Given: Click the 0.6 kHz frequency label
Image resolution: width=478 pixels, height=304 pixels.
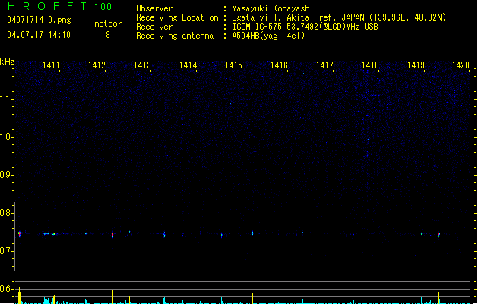Looking at the screenshot, I should (x=6, y=289).
